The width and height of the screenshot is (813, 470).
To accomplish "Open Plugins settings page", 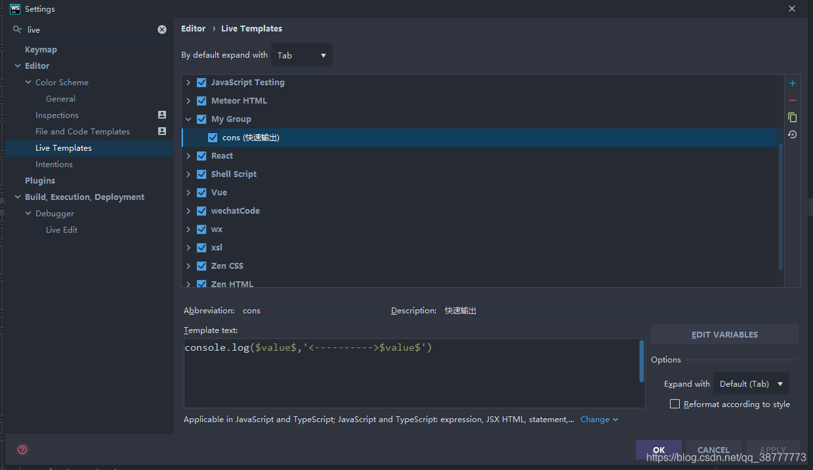I will (x=40, y=180).
